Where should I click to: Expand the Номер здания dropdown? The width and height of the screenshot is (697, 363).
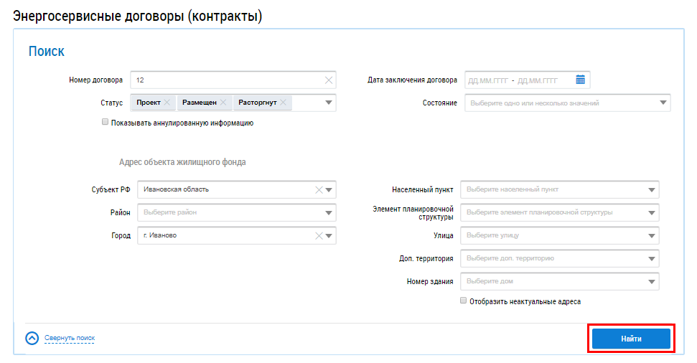652,282
